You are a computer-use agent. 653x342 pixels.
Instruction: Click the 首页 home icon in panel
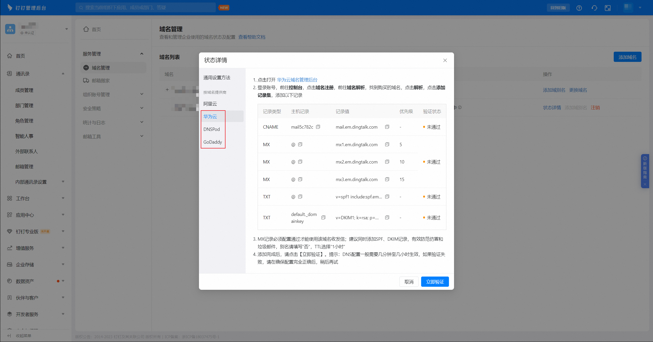tap(86, 29)
